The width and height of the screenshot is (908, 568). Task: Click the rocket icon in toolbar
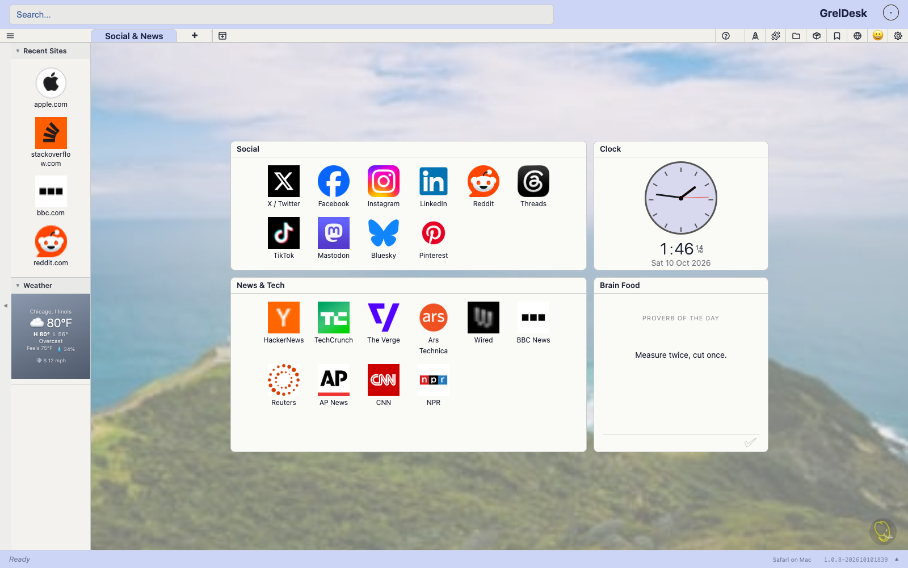[755, 36]
